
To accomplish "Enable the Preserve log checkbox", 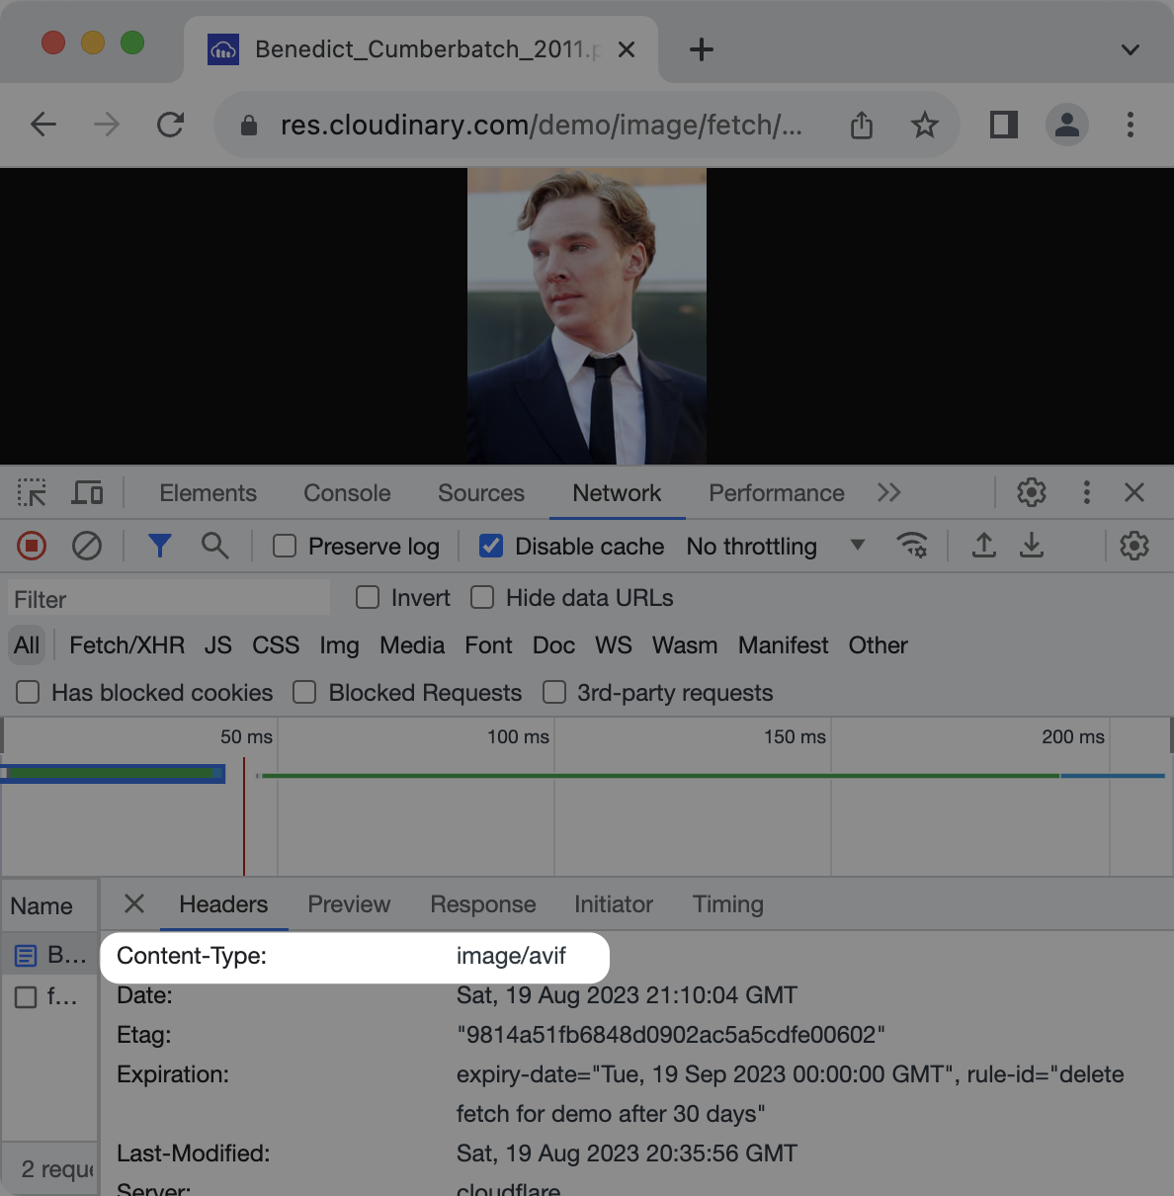I will [285, 547].
